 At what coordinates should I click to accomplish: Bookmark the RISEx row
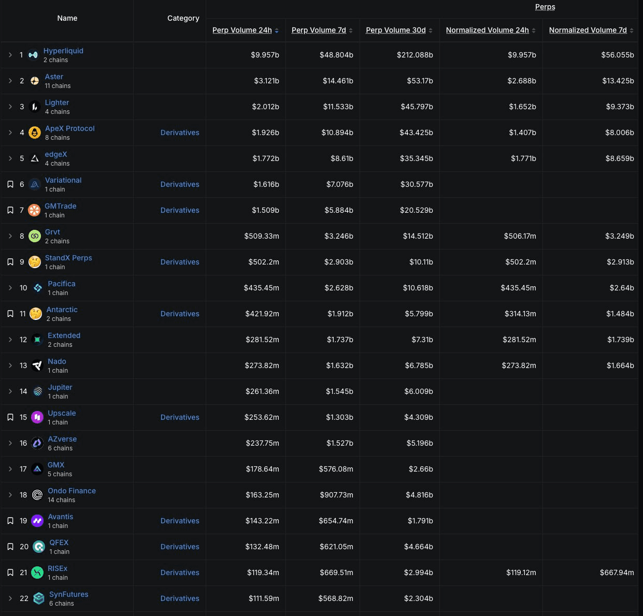(10, 573)
